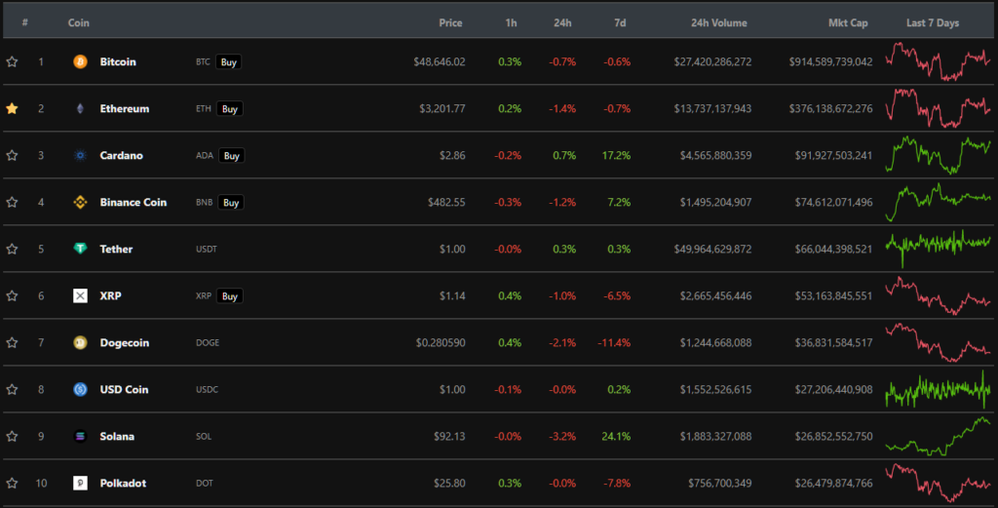Open Solana's 7-day sparkline chart

[938, 434]
